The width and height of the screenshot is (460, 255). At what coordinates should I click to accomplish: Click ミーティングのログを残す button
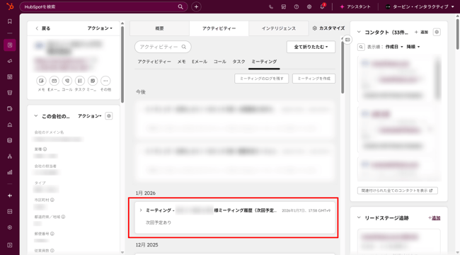[261, 79]
